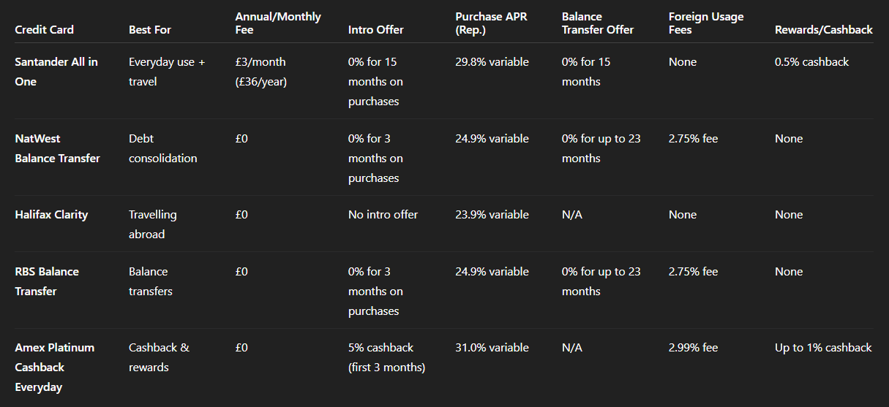Image resolution: width=889 pixels, height=407 pixels.
Task: Select the Santander All in One card name
Action: click(56, 72)
